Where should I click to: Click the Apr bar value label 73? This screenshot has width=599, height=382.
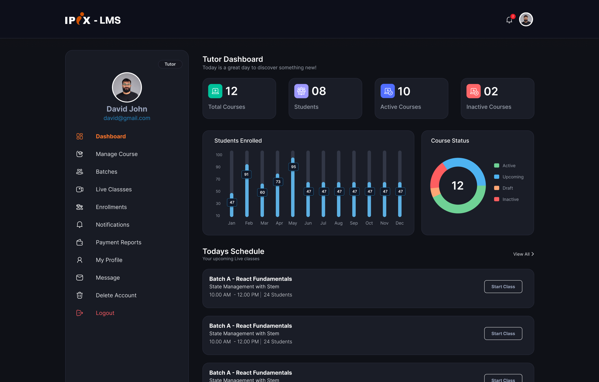278,182
